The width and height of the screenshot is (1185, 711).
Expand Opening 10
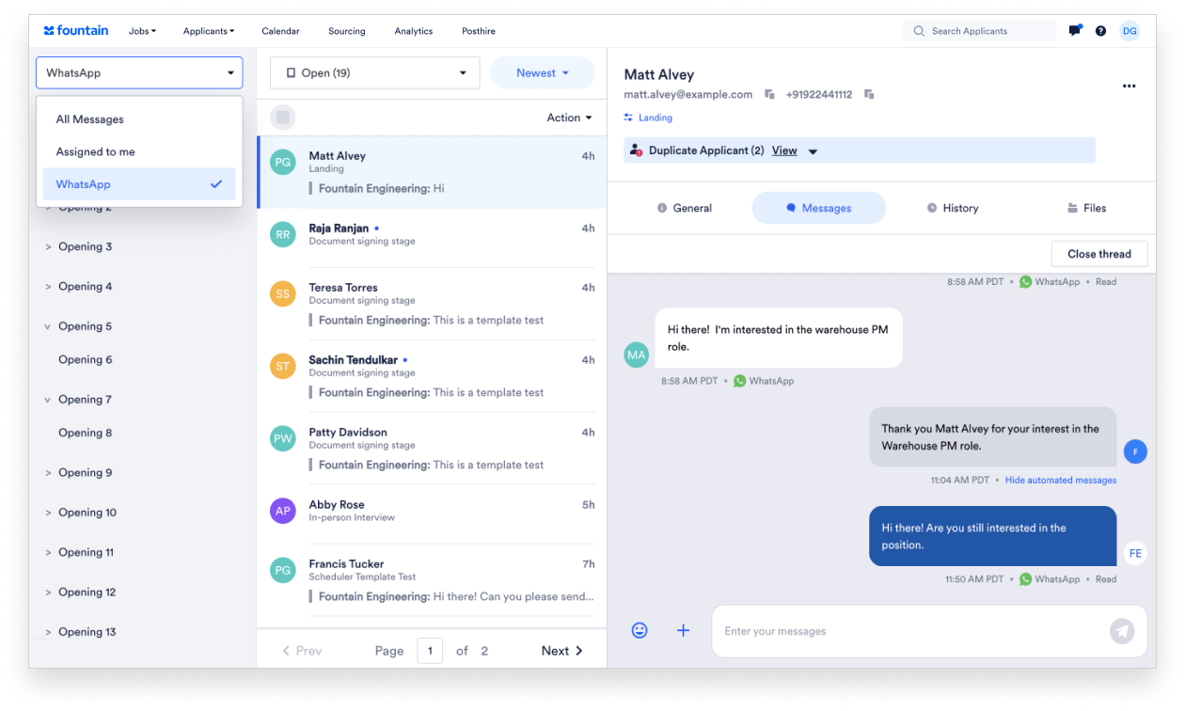pos(48,513)
